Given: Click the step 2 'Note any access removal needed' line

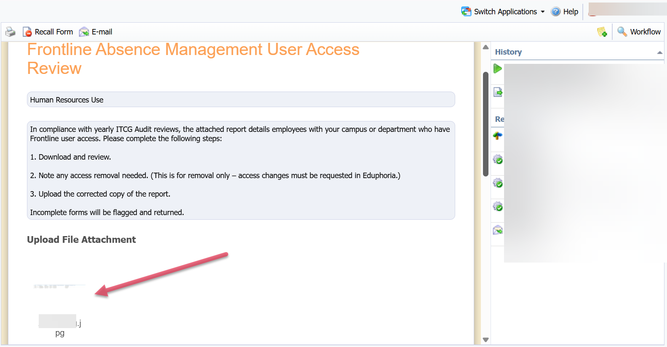Looking at the screenshot, I should 215,176.
